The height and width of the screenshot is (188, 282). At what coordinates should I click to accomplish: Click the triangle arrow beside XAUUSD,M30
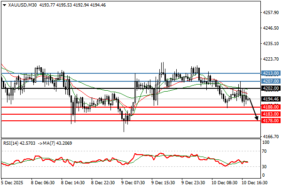(4, 5)
